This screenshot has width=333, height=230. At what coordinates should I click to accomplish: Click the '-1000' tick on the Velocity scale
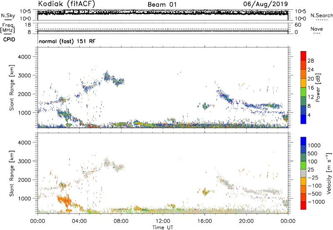tap(316, 202)
